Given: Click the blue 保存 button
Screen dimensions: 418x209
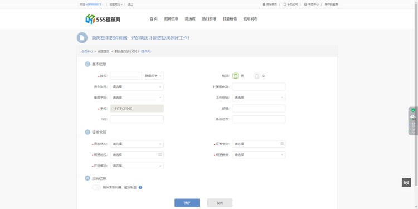Looking at the screenshot, I should (x=187, y=203).
